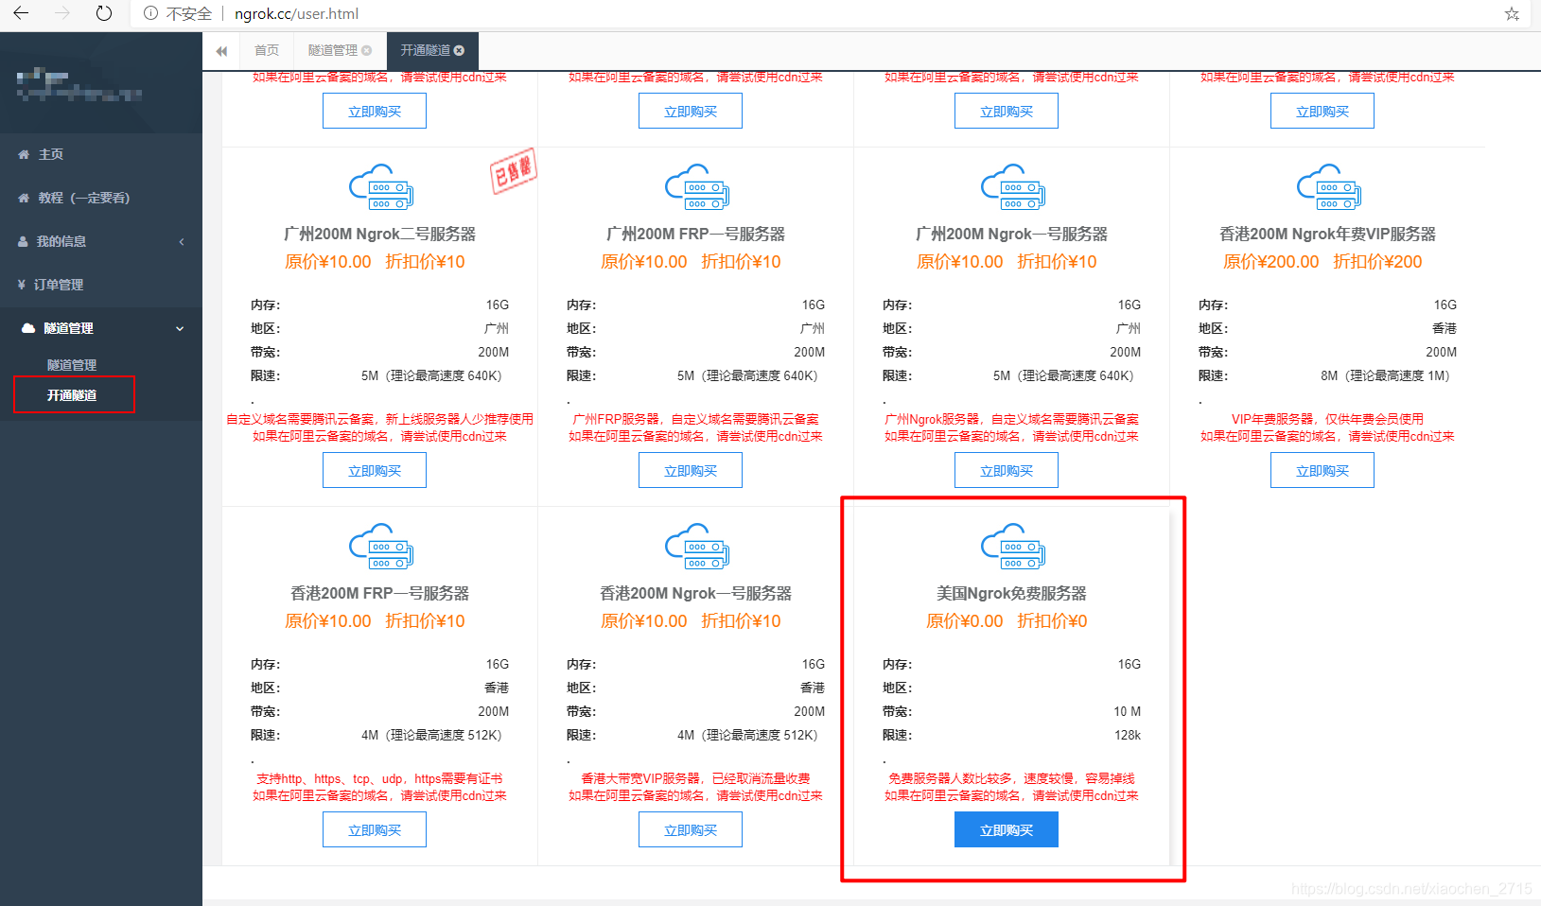Click 128k speed limit value
Screen dimensions: 1541x906
coord(1128,735)
